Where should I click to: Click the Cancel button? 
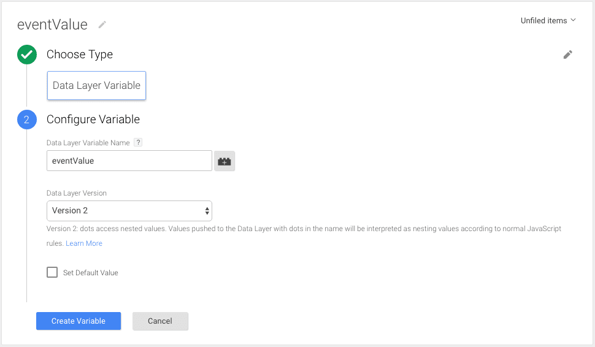pos(160,321)
